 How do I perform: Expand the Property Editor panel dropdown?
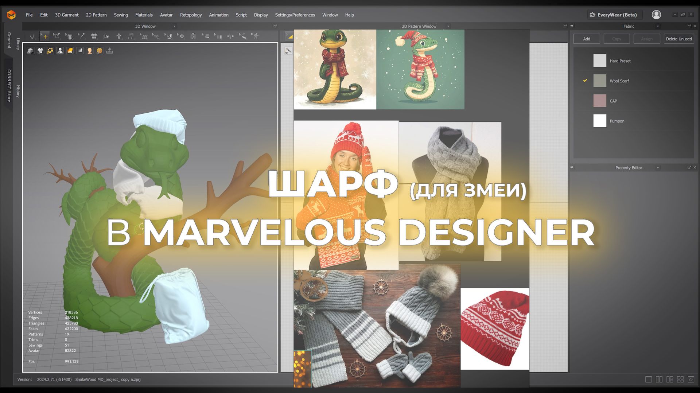click(658, 168)
